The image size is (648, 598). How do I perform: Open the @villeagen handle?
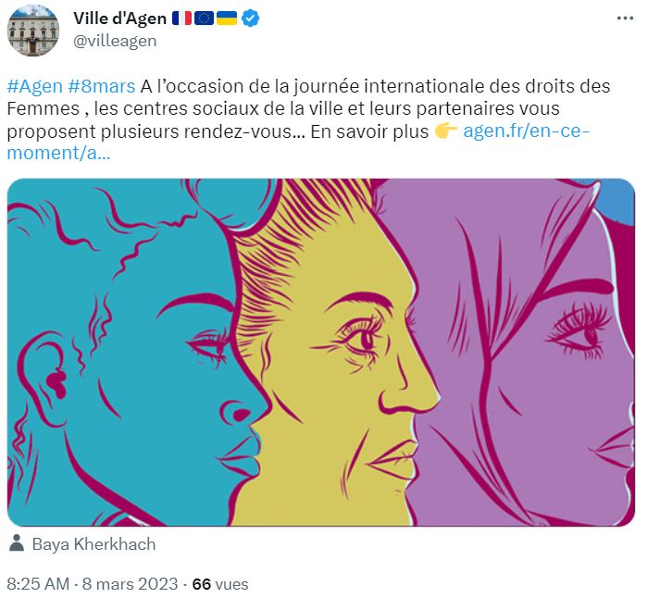coord(115,41)
